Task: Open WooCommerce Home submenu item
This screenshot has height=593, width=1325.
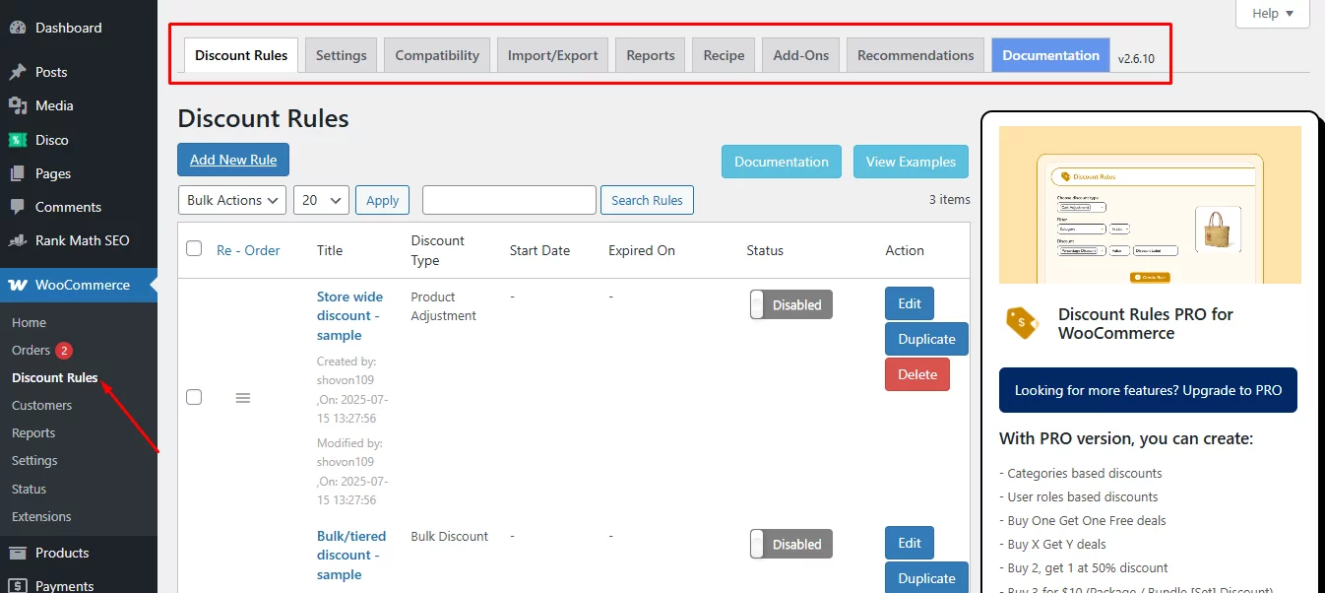Action: pos(29,322)
